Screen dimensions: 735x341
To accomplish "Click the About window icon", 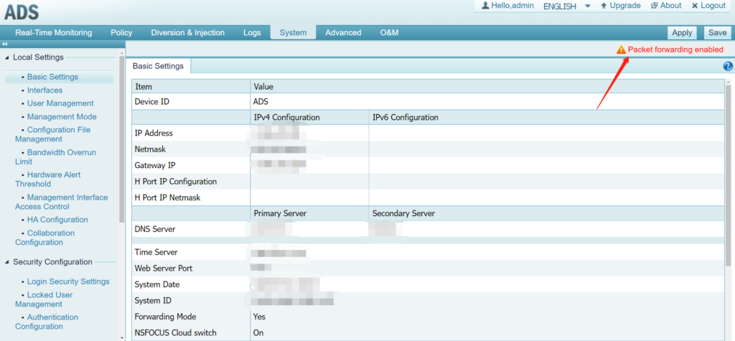I will coord(655,6).
